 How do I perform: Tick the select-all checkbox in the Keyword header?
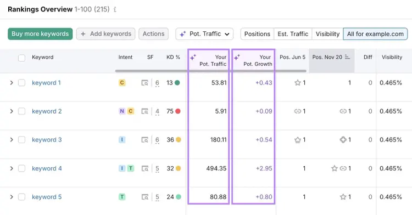coord(21,58)
